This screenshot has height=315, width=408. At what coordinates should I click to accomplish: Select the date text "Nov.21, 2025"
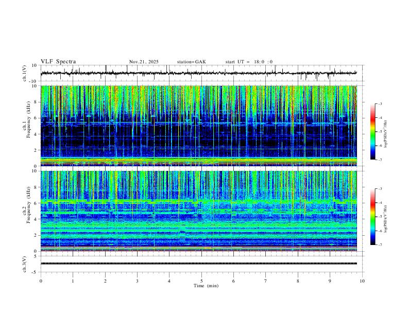(144, 62)
